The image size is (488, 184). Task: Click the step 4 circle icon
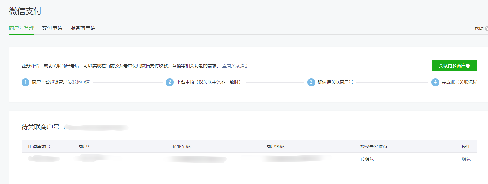pos(435,82)
